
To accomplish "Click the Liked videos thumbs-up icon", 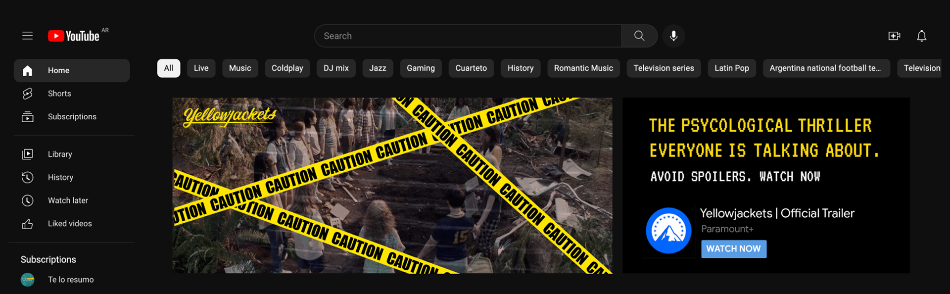I will click(28, 224).
